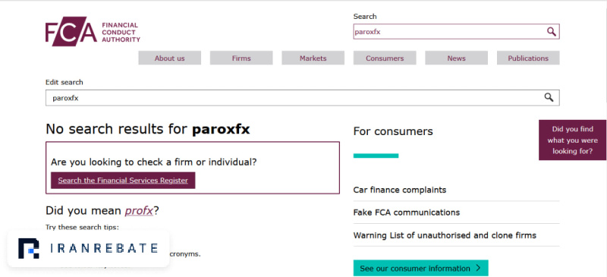Click the arrow on See our consumer information
Image resolution: width=607 pixels, height=277 pixels.
point(478,268)
